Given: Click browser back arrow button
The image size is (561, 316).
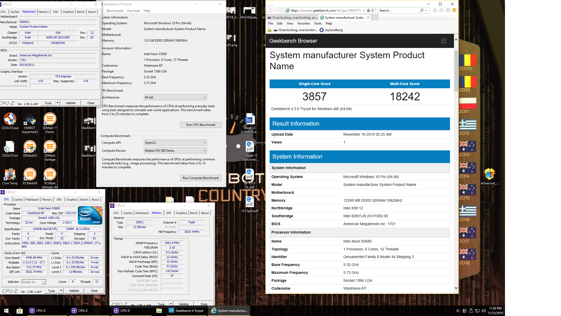Looking at the screenshot, I should point(271,10).
